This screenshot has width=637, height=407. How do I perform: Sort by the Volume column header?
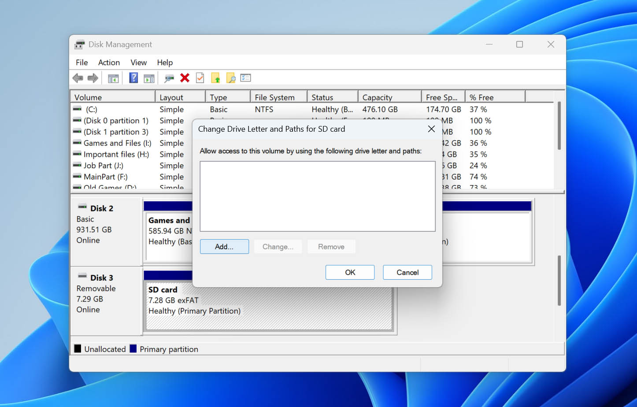point(113,97)
